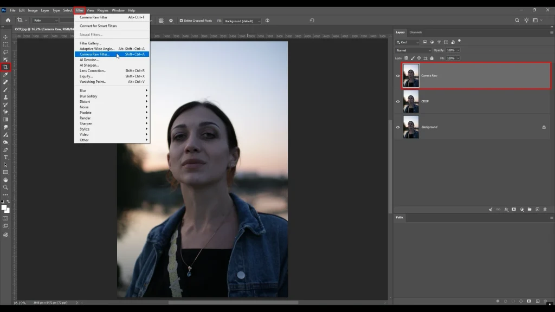Open the Image menu
The image size is (555, 312).
[33, 10]
